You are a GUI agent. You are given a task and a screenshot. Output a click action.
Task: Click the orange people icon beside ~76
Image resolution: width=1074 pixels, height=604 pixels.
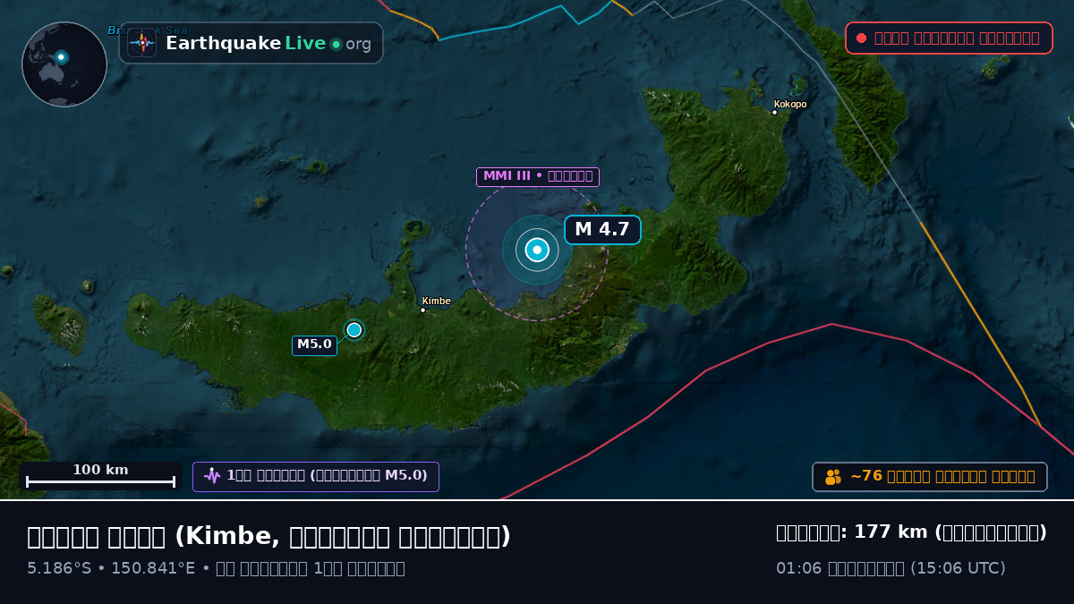click(x=833, y=477)
